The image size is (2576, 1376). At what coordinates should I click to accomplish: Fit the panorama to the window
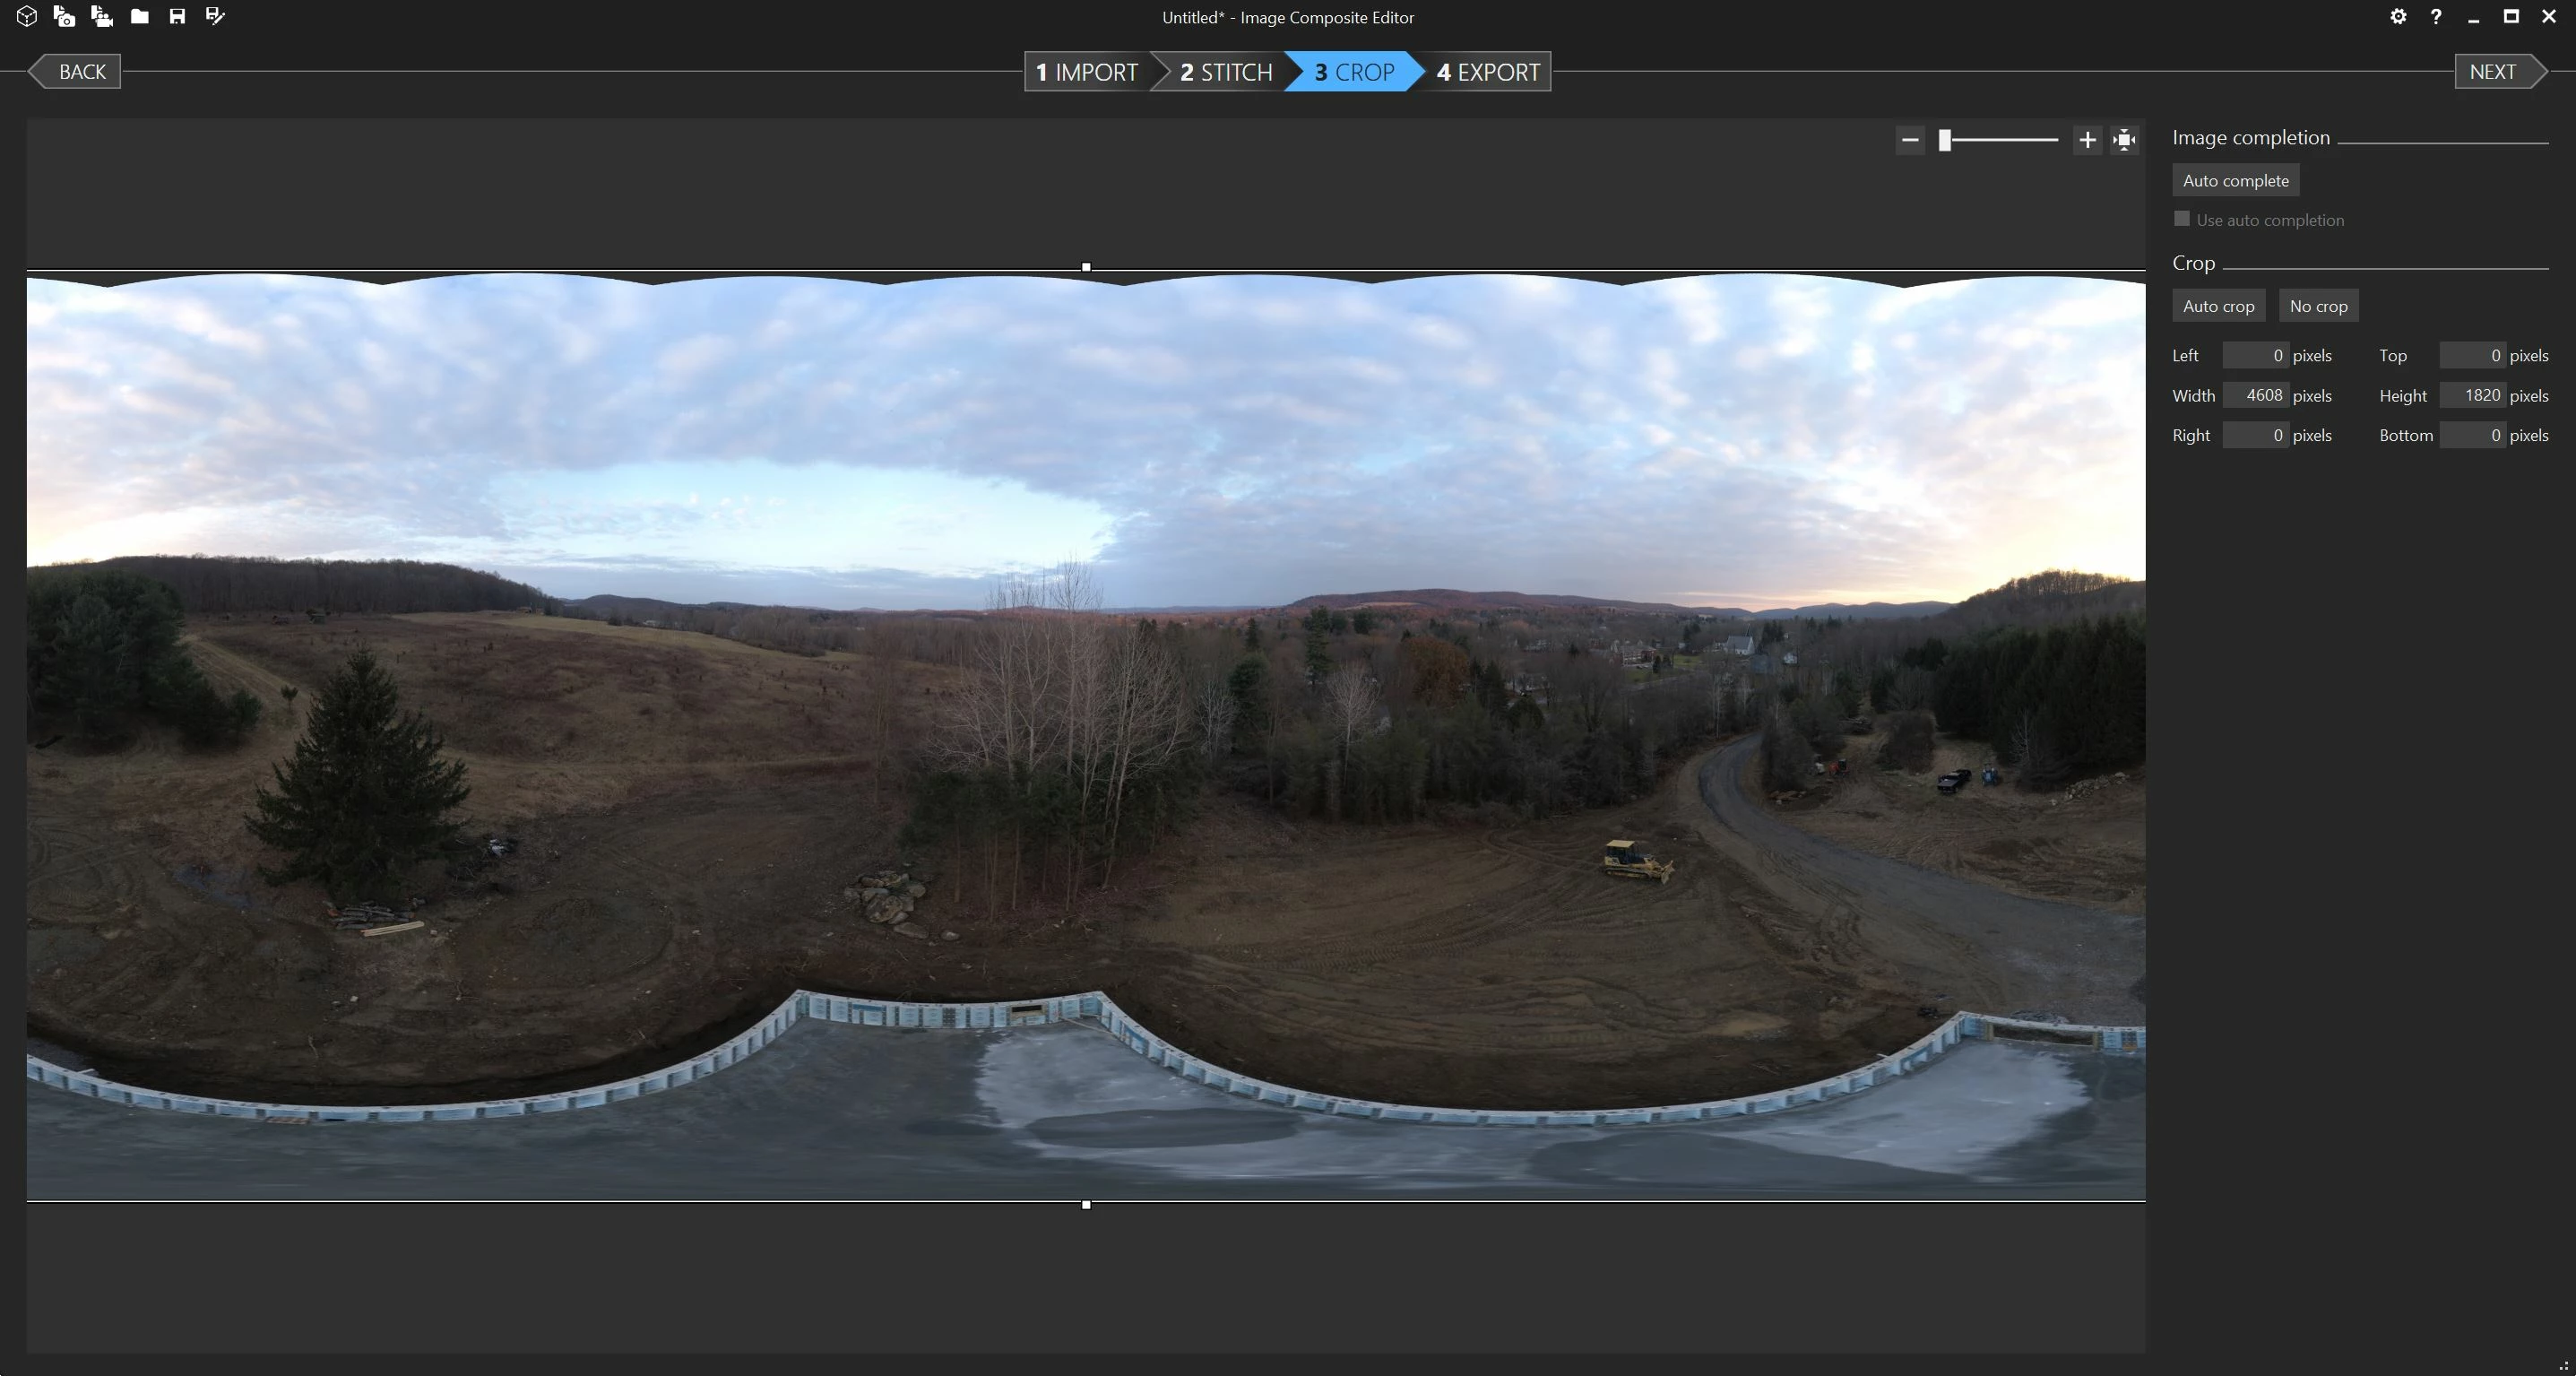(x=2124, y=140)
